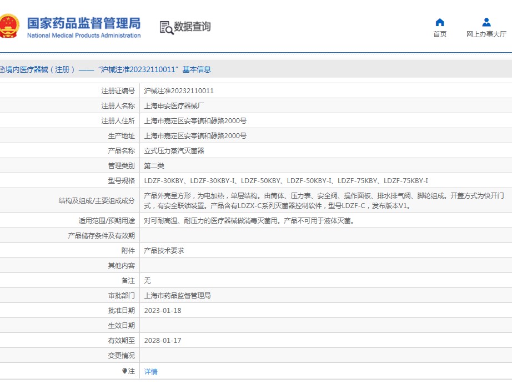Screen dimensions: 512x384
Task: Click the 有效期至 label
Action: point(121,341)
